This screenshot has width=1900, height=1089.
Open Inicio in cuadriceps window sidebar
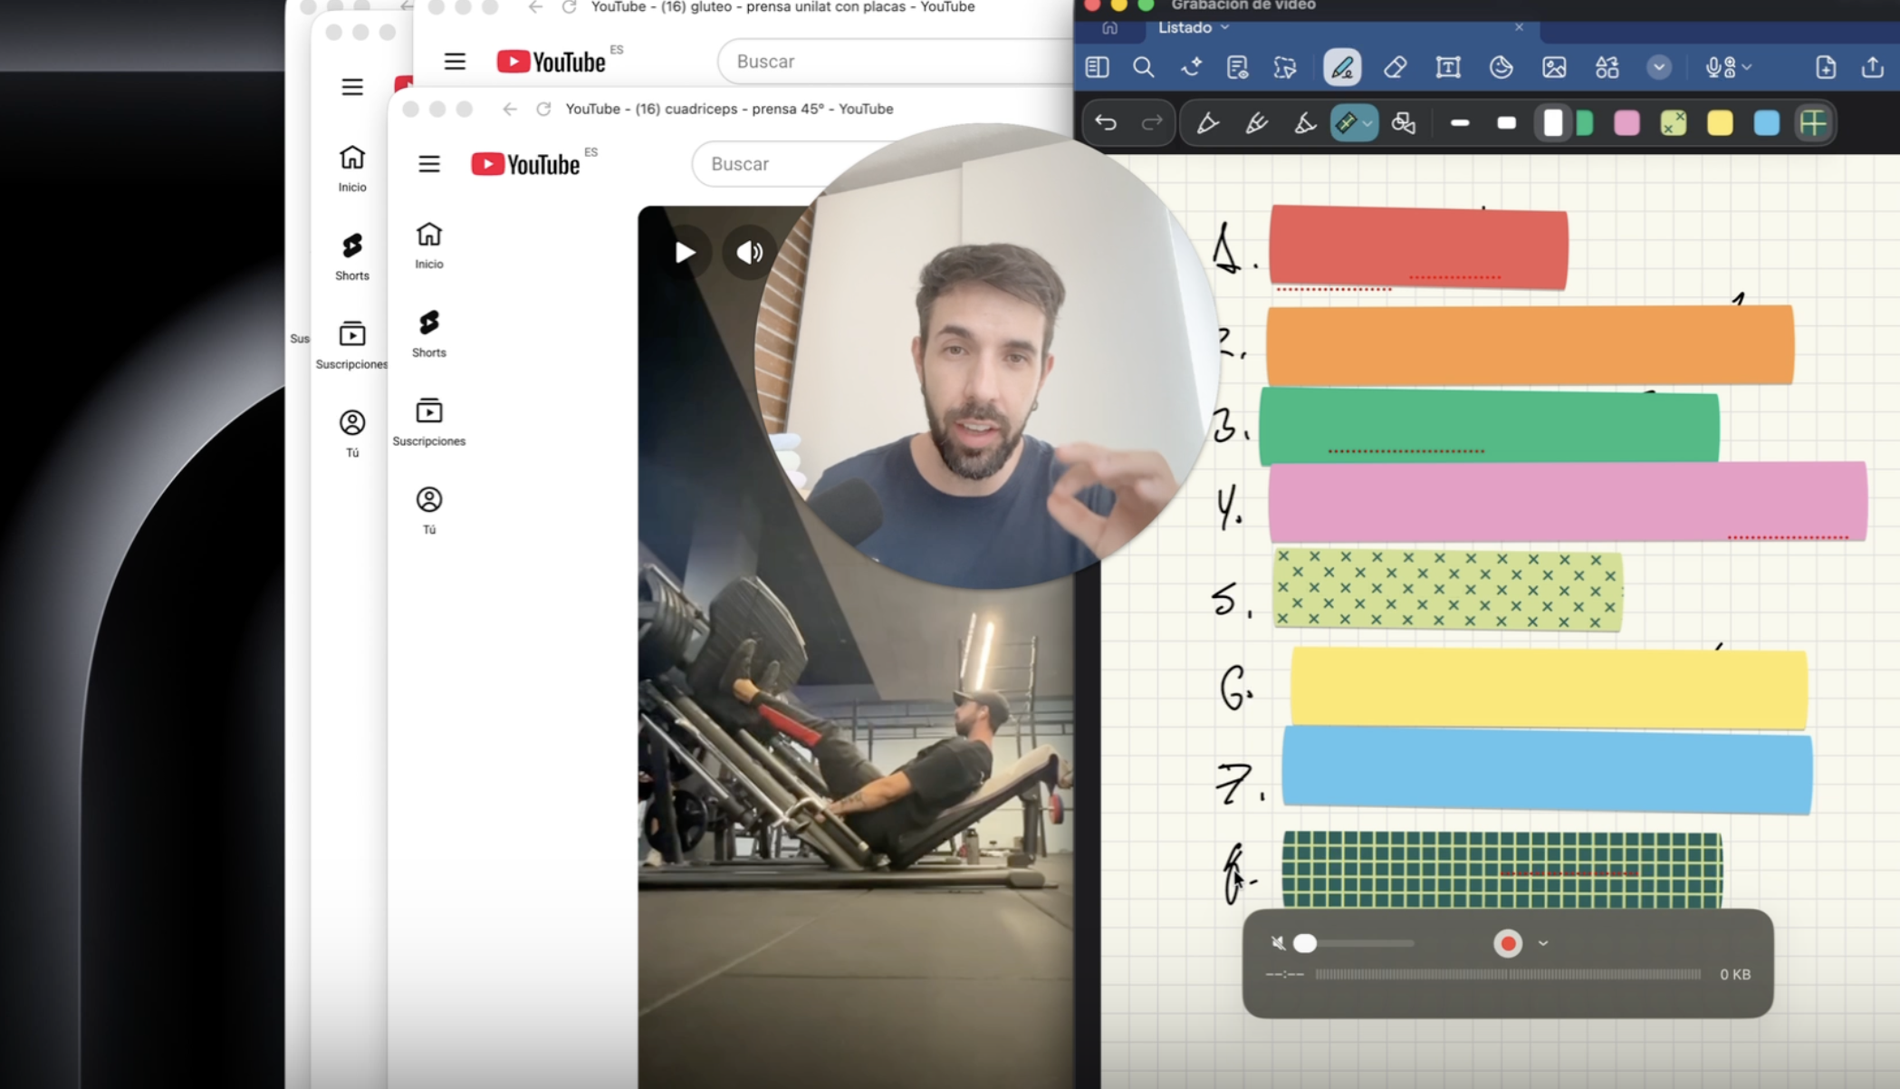tap(429, 246)
